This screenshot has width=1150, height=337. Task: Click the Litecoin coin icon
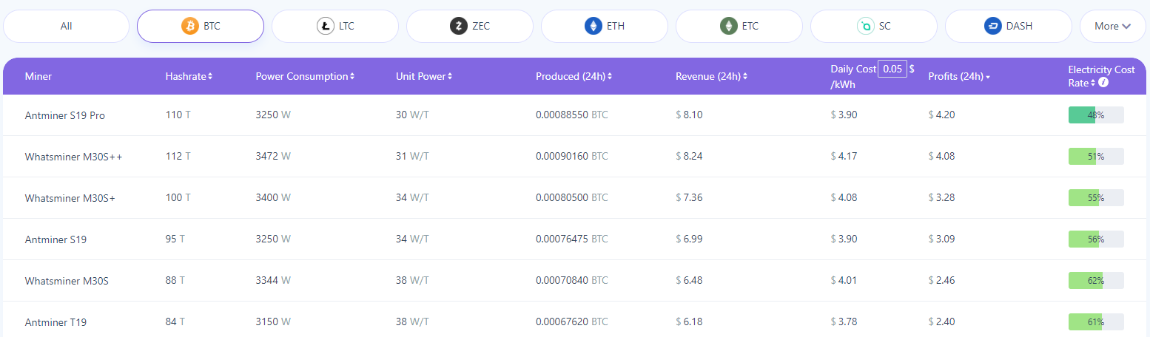[325, 27]
